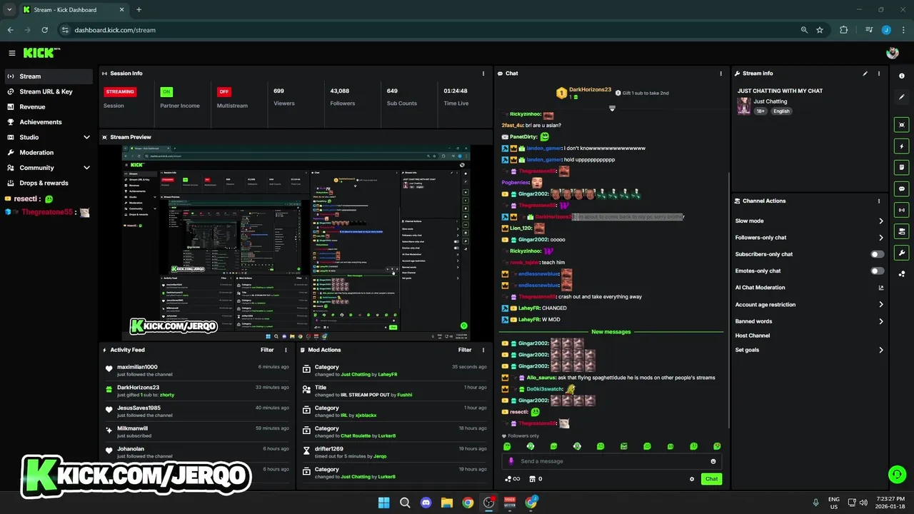This screenshot has width=914, height=514.
Task: Open File Explorer from taskbar
Action: 447,503
